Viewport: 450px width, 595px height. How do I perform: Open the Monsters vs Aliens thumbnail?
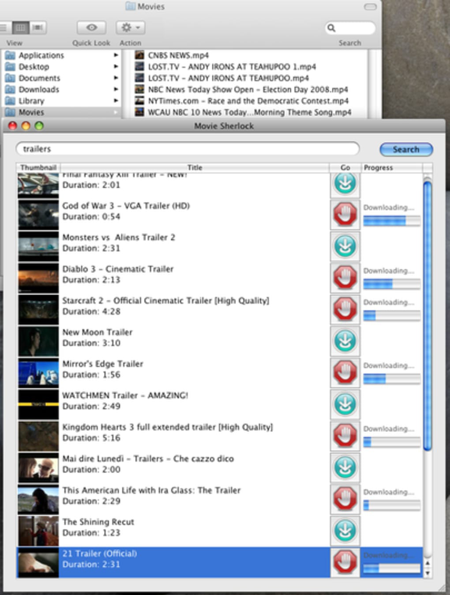[x=38, y=246]
